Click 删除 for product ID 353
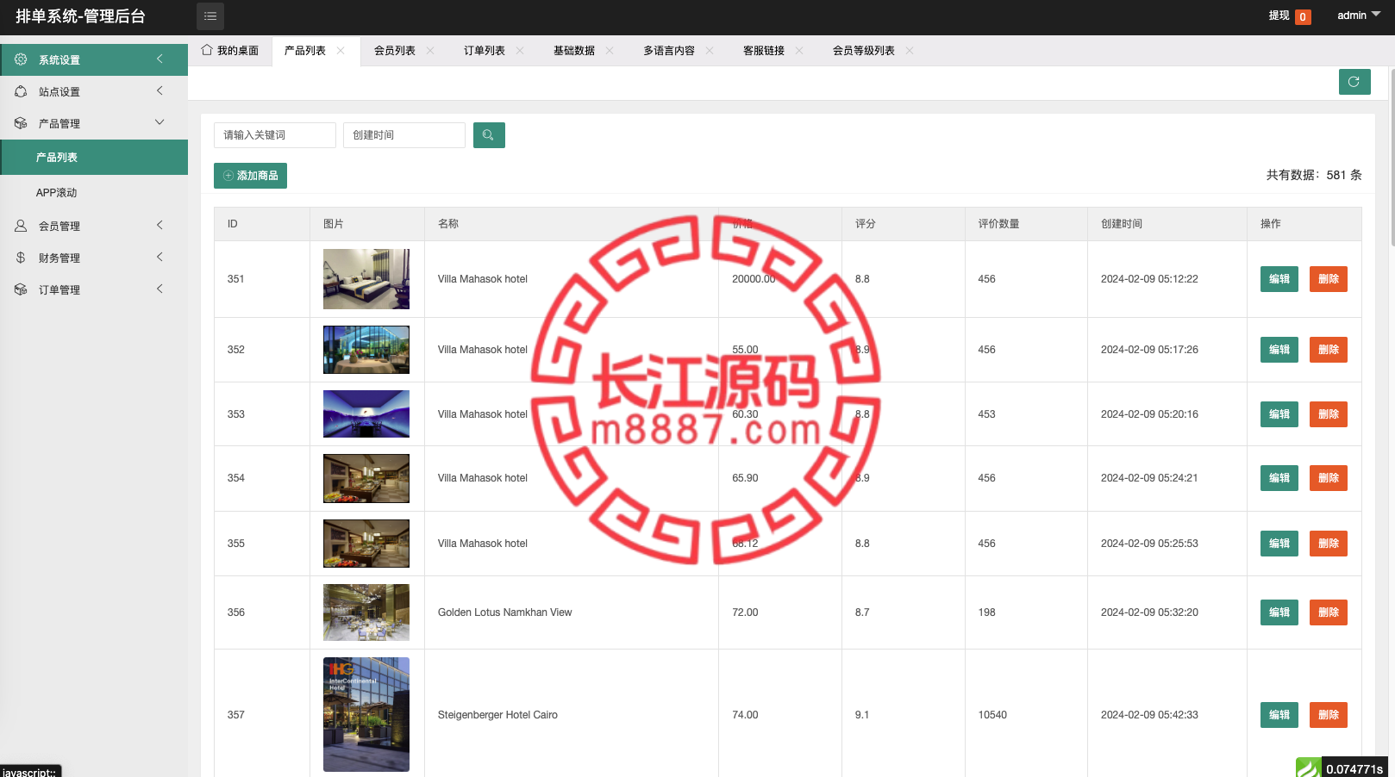1395x777 pixels. pyautogui.click(x=1329, y=414)
